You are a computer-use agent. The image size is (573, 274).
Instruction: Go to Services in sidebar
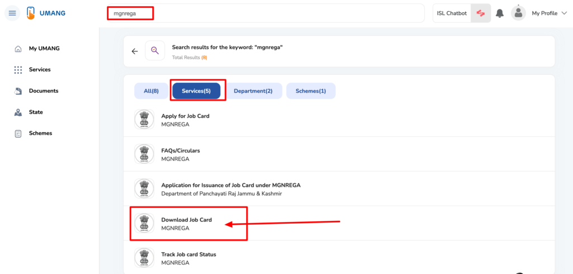[x=40, y=70]
